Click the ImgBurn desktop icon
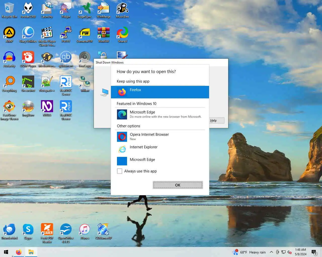This screenshot has height=257, width=322. click(28, 108)
